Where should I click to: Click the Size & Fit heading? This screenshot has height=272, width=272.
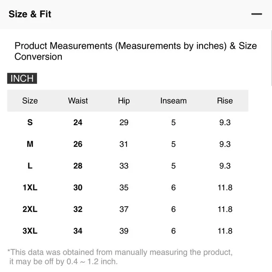[30, 14]
